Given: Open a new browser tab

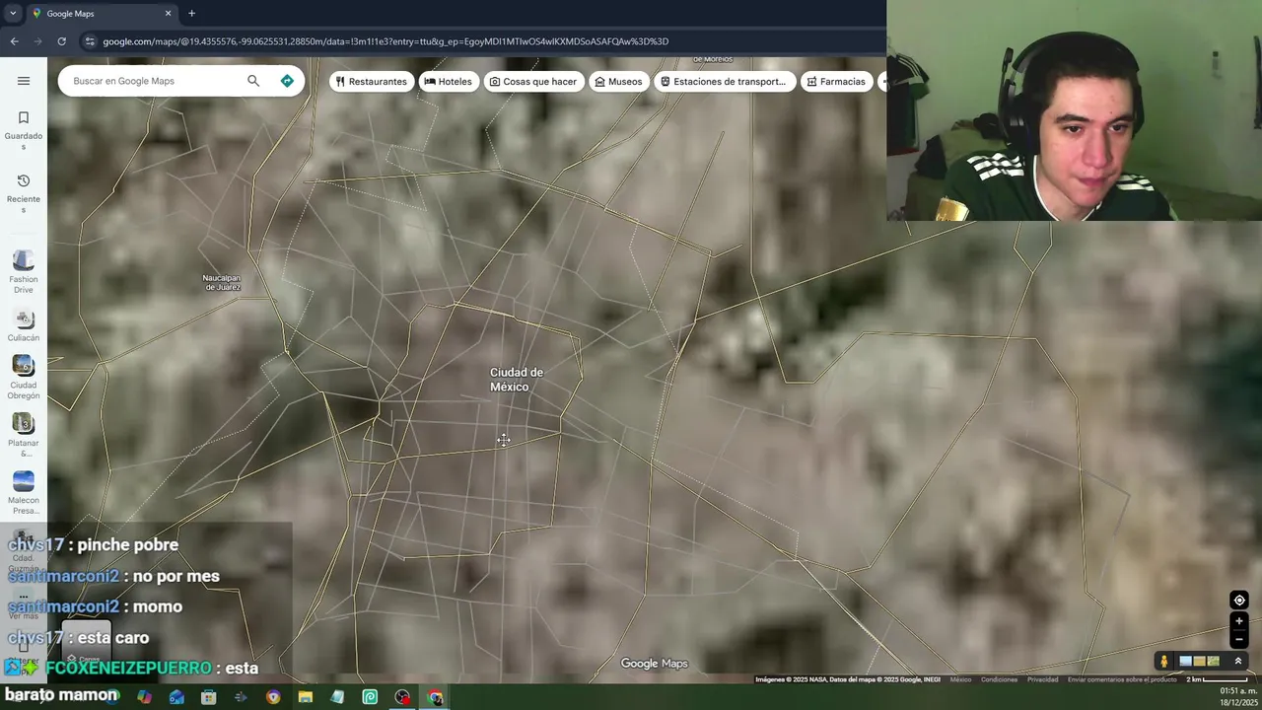Looking at the screenshot, I should click(x=191, y=14).
